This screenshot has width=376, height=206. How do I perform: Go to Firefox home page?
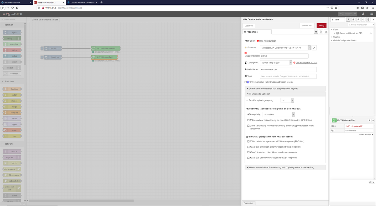tap(17, 8)
